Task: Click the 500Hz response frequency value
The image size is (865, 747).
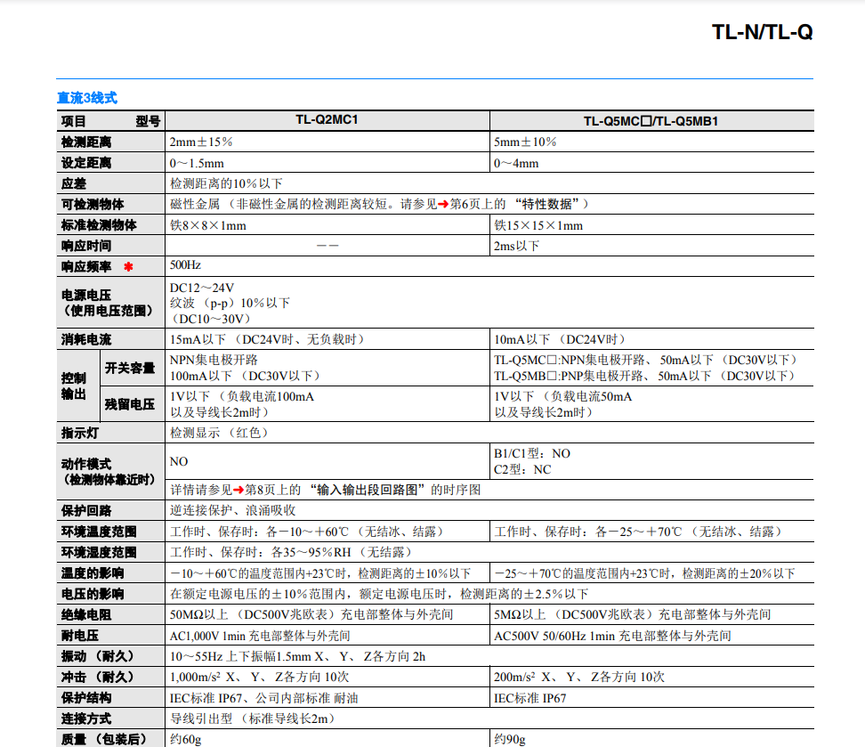Action: pos(185,265)
